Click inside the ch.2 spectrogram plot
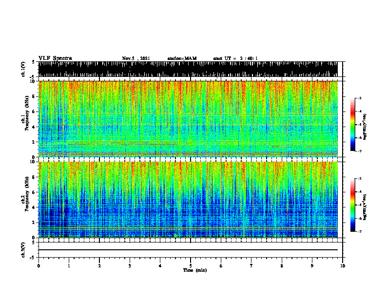The width and height of the screenshot is (386, 298). [x=188, y=200]
